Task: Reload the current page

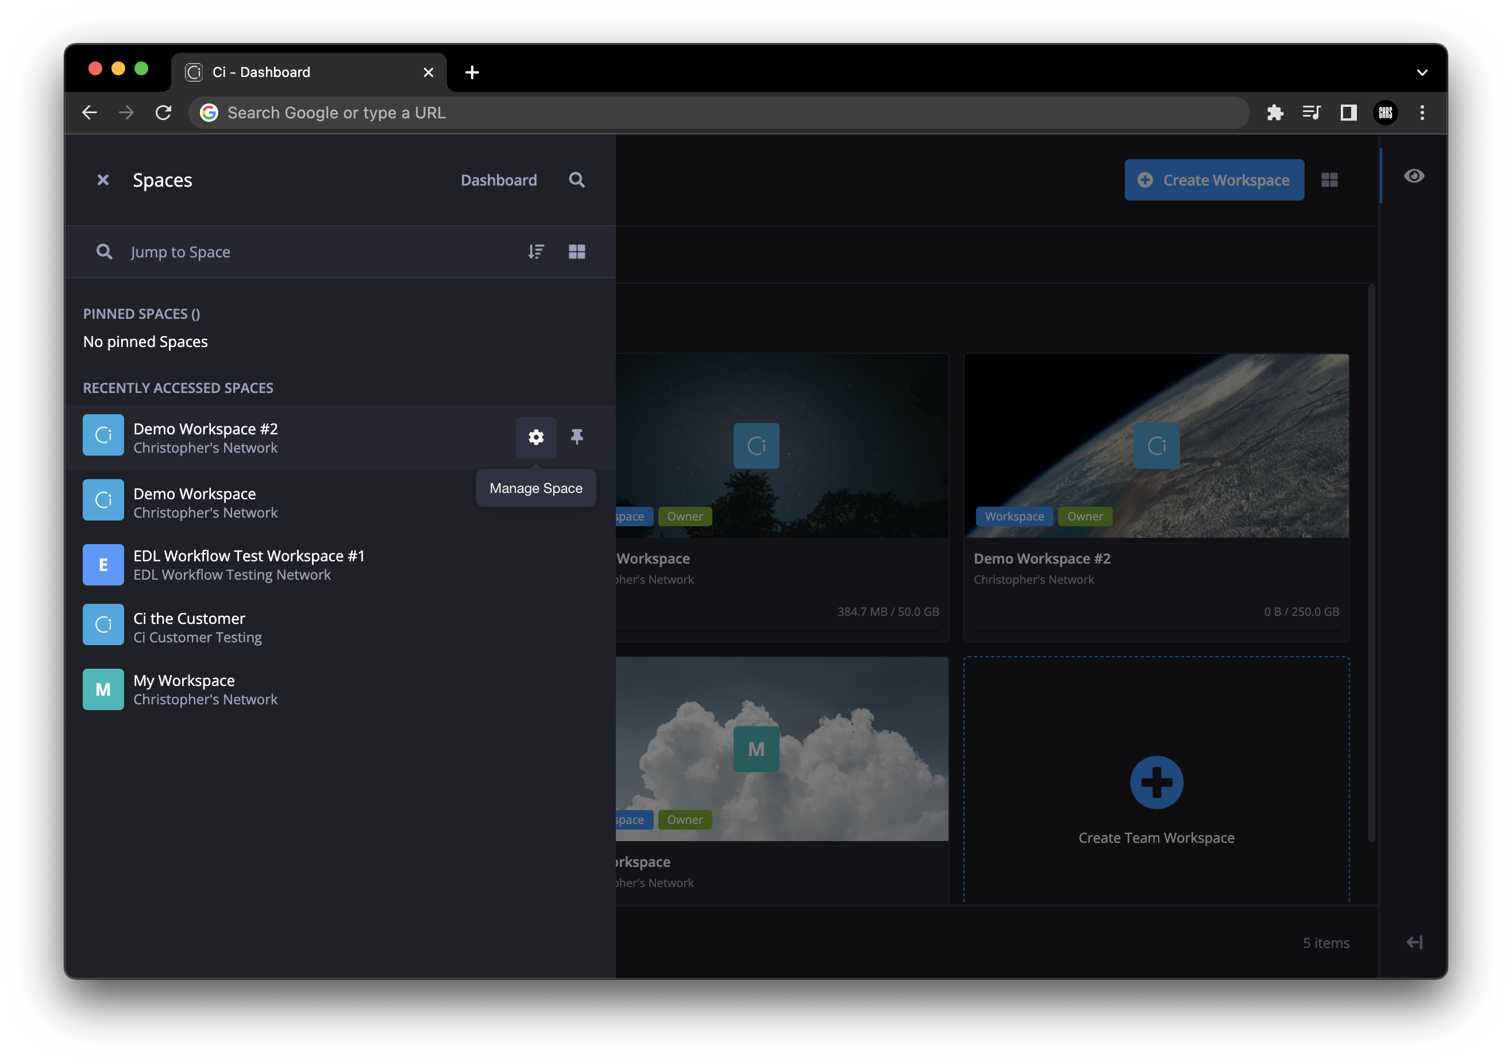Action: [163, 113]
